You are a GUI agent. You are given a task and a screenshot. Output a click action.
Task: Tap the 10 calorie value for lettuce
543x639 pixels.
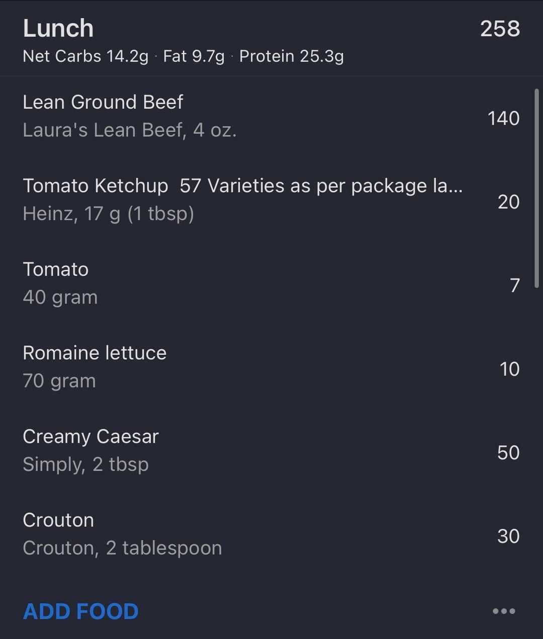(509, 369)
